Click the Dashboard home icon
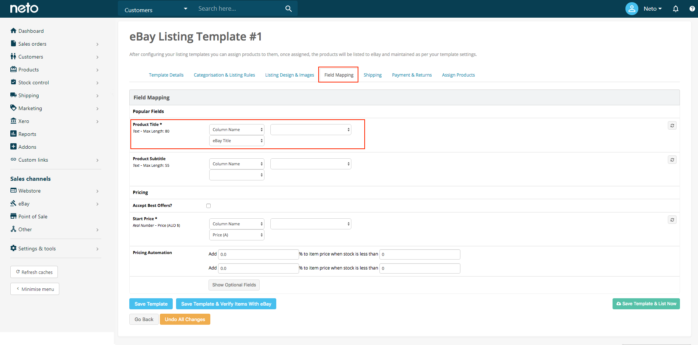 14,31
